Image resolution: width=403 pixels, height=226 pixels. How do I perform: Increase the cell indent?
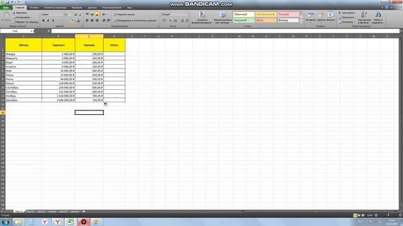coord(108,20)
